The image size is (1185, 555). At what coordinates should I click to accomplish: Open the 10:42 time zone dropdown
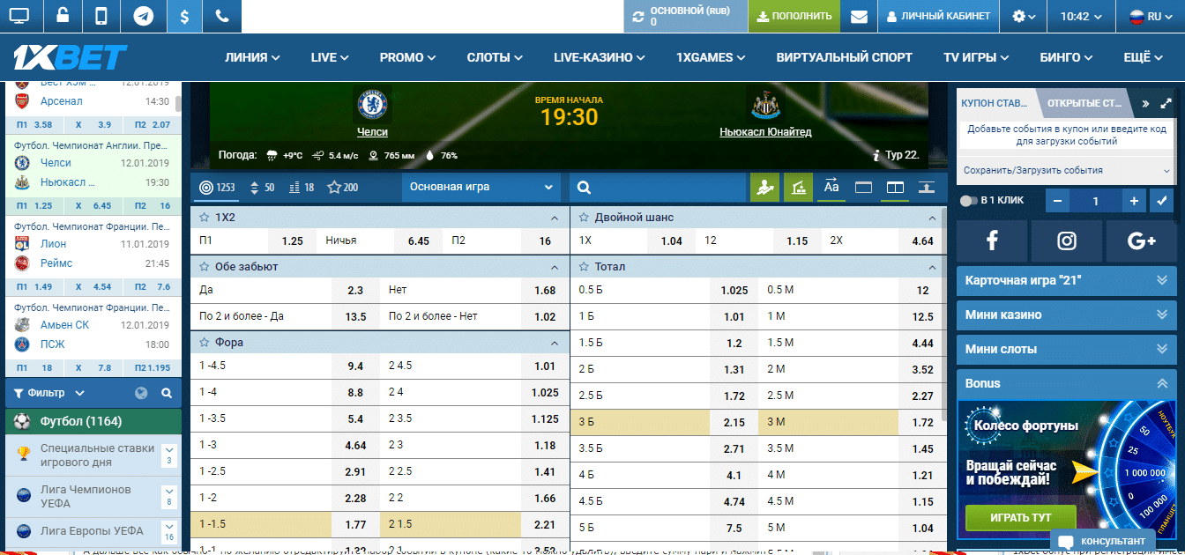(x=1082, y=16)
